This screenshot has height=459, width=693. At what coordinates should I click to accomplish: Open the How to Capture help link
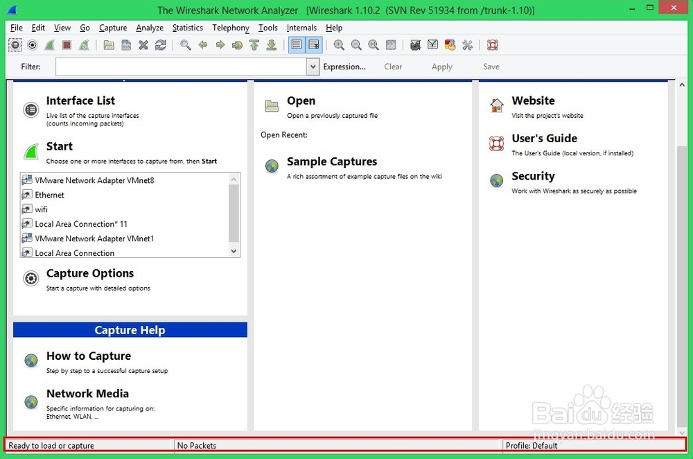[89, 356]
